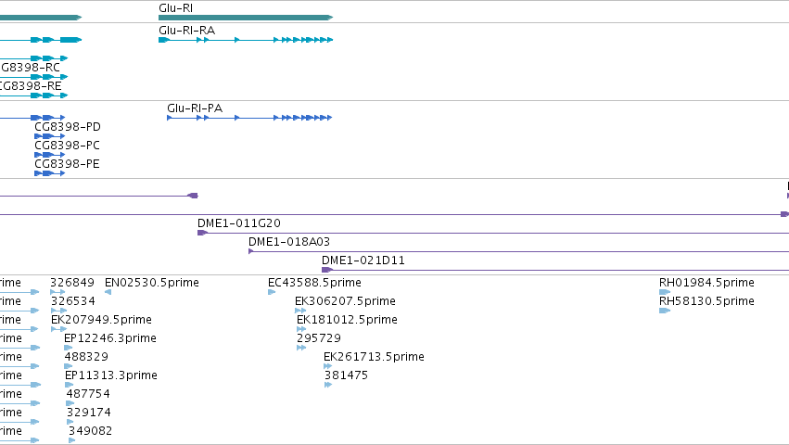The width and height of the screenshot is (789, 445).
Task: Select the RH58130.5prime EST marker
Action: point(665,311)
